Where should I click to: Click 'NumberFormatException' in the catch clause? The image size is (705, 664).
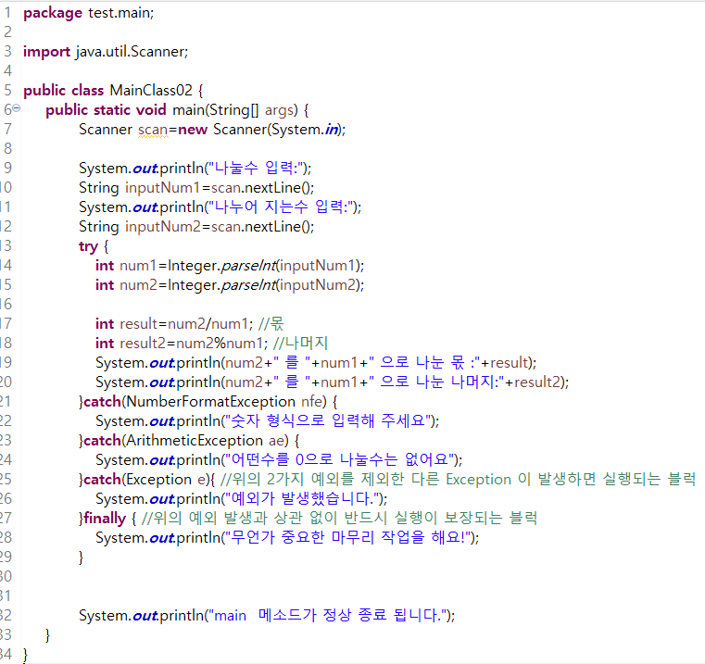pos(211,402)
